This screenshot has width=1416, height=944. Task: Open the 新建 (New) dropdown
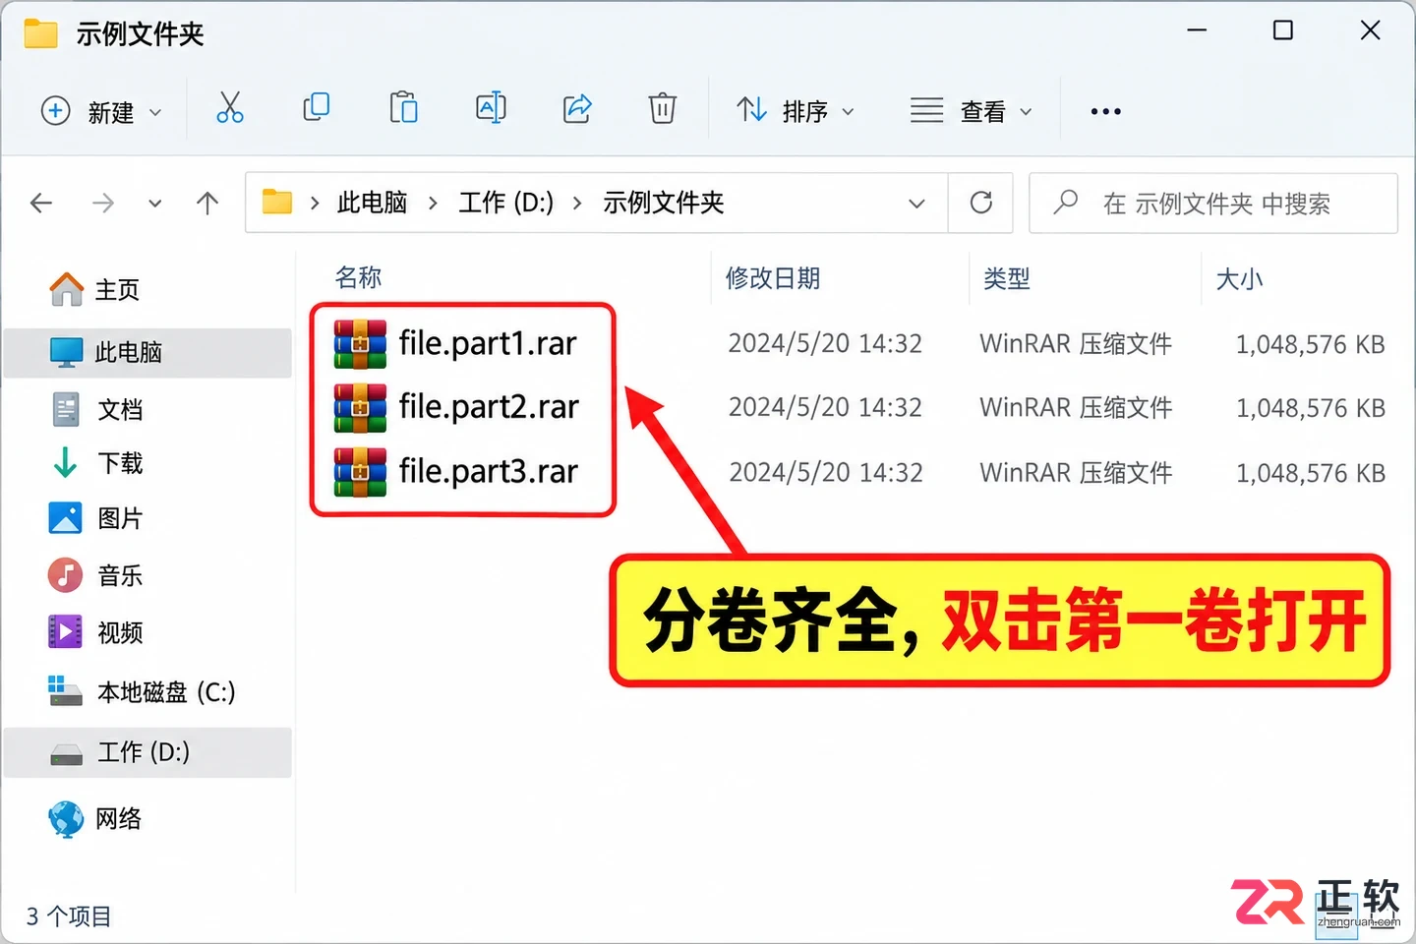(x=100, y=111)
